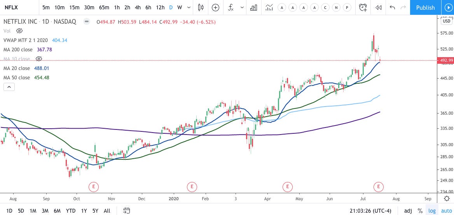The image size is (454, 215).
Task: Click the redo arrow
Action: [x=403, y=7]
